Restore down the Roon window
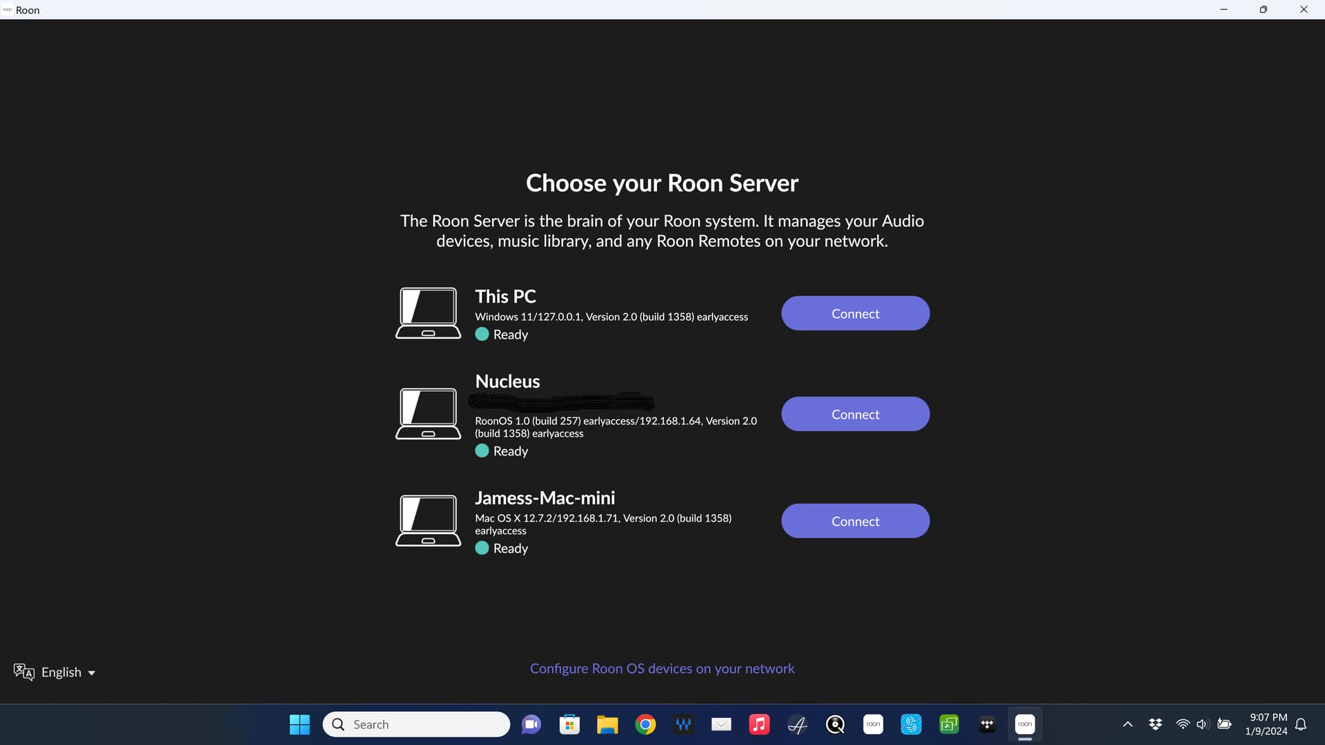 point(1263,10)
